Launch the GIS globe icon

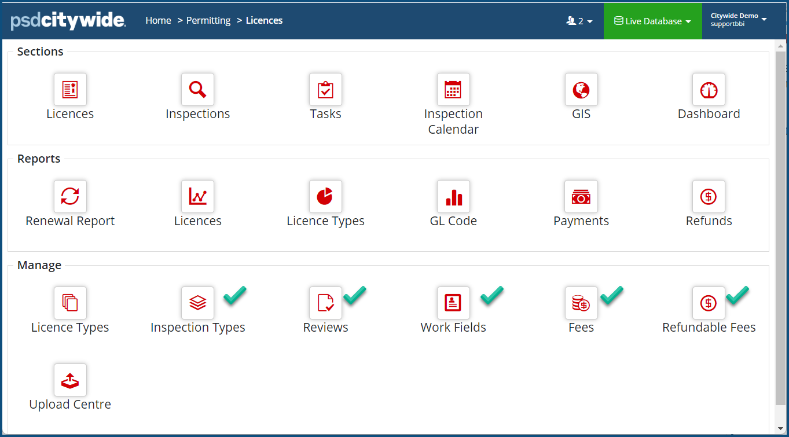pos(581,90)
